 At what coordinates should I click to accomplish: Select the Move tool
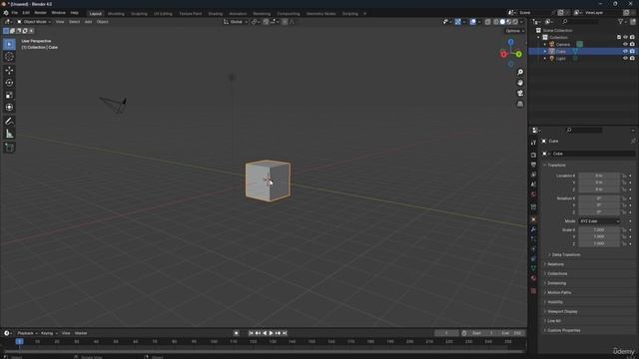(9, 71)
